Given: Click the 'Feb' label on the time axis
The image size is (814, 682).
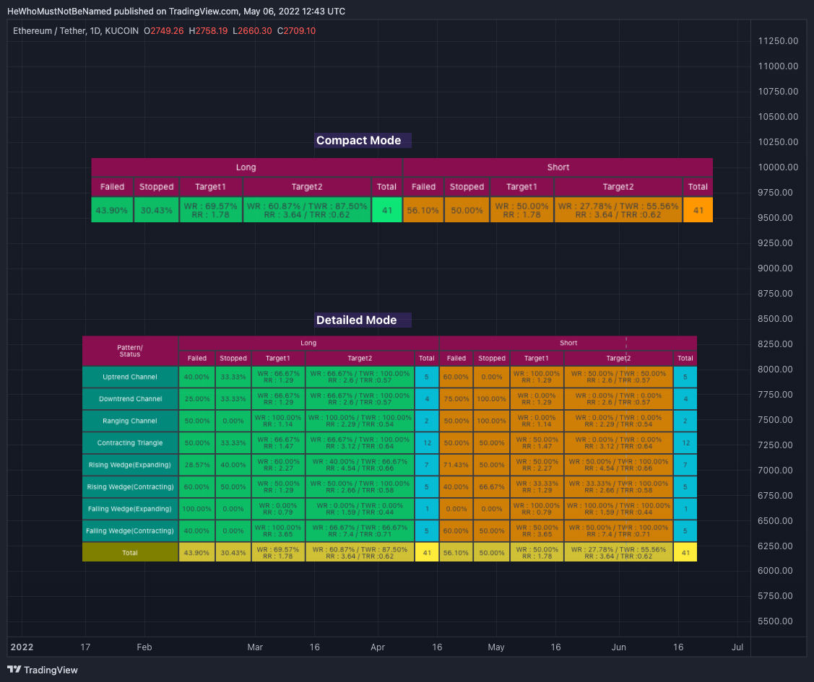Looking at the screenshot, I should coord(144,647).
